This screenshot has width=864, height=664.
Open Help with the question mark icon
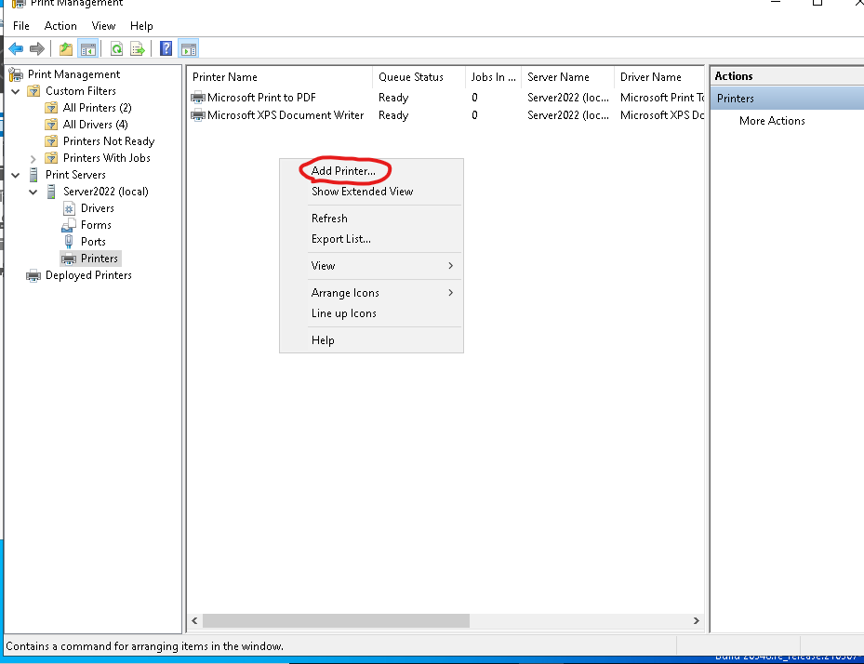166,48
